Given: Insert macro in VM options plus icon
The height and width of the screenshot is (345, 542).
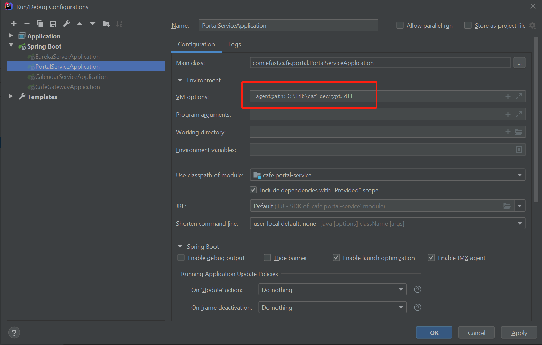Looking at the screenshot, I should pos(508,96).
